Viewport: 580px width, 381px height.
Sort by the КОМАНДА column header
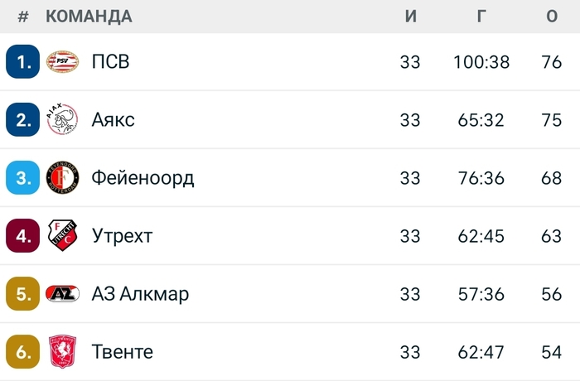[89, 17]
